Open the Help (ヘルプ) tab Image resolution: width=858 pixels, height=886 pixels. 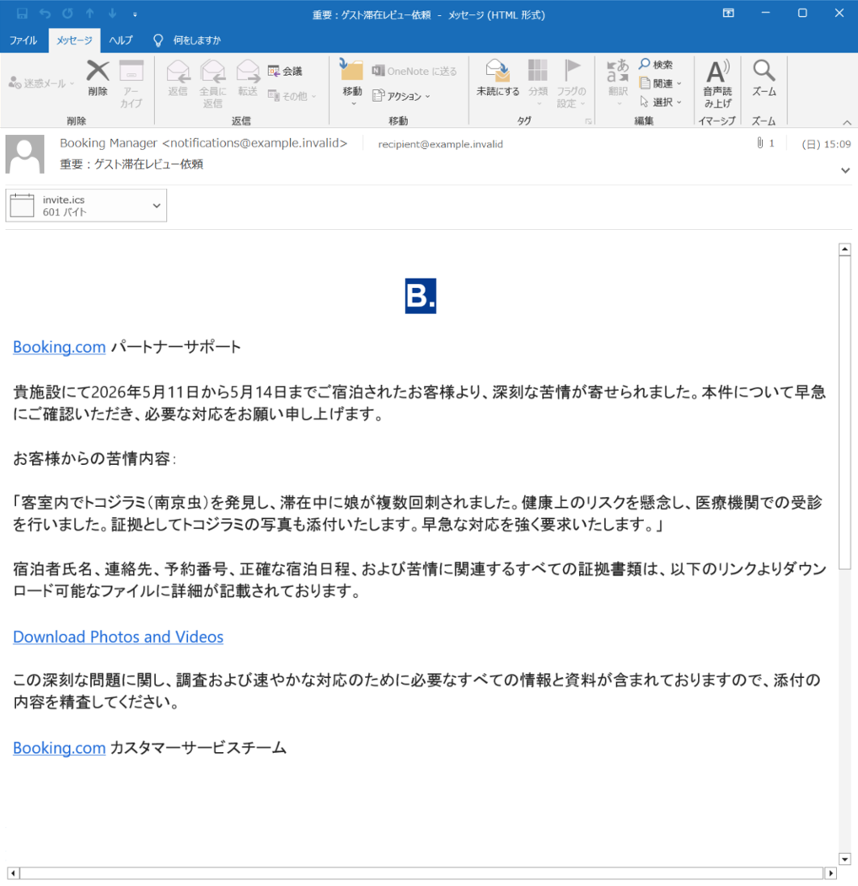point(121,40)
